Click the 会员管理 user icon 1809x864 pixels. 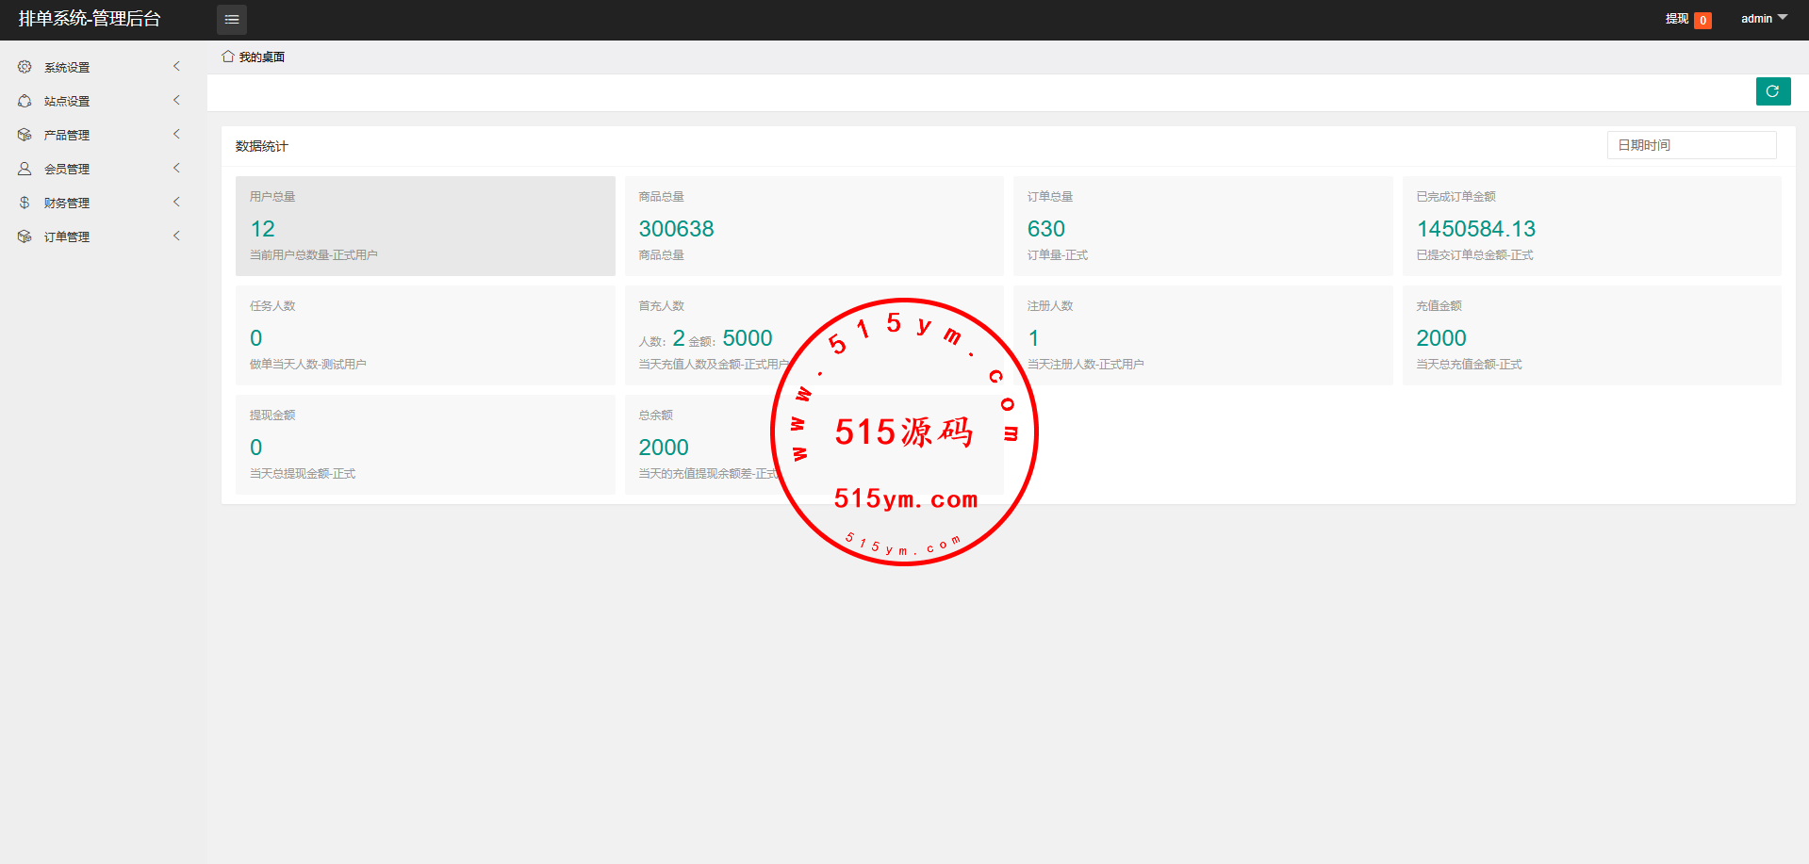point(25,169)
